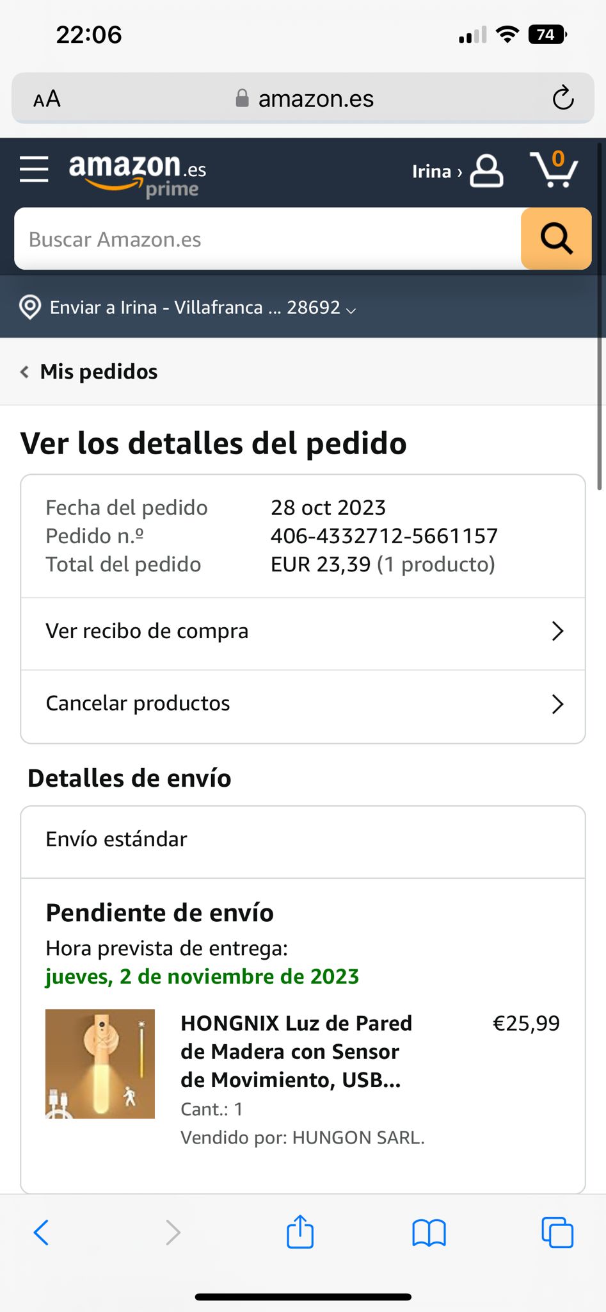Click the Amazon.es prime logo
Image resolution: width=606 pixels, height=1312 pixels.
pos(138,175)
